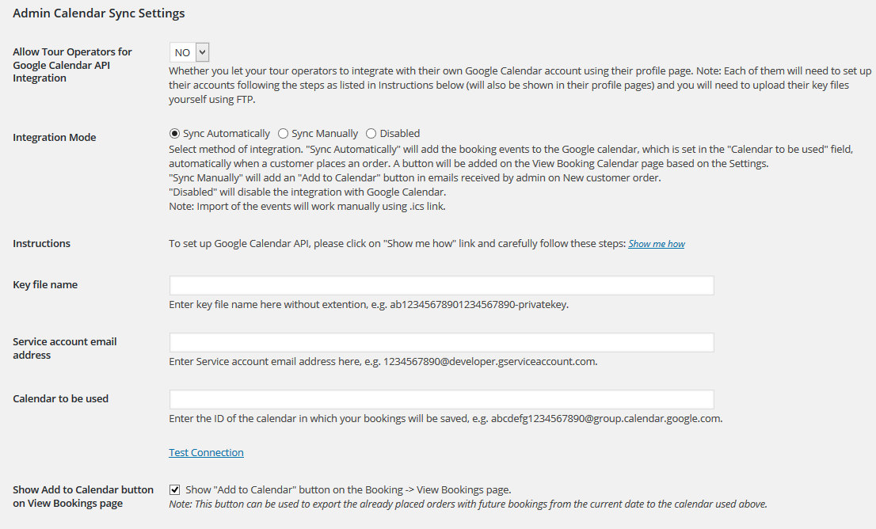
Task: Click the key file name example hint text
Action: point(369,305)
